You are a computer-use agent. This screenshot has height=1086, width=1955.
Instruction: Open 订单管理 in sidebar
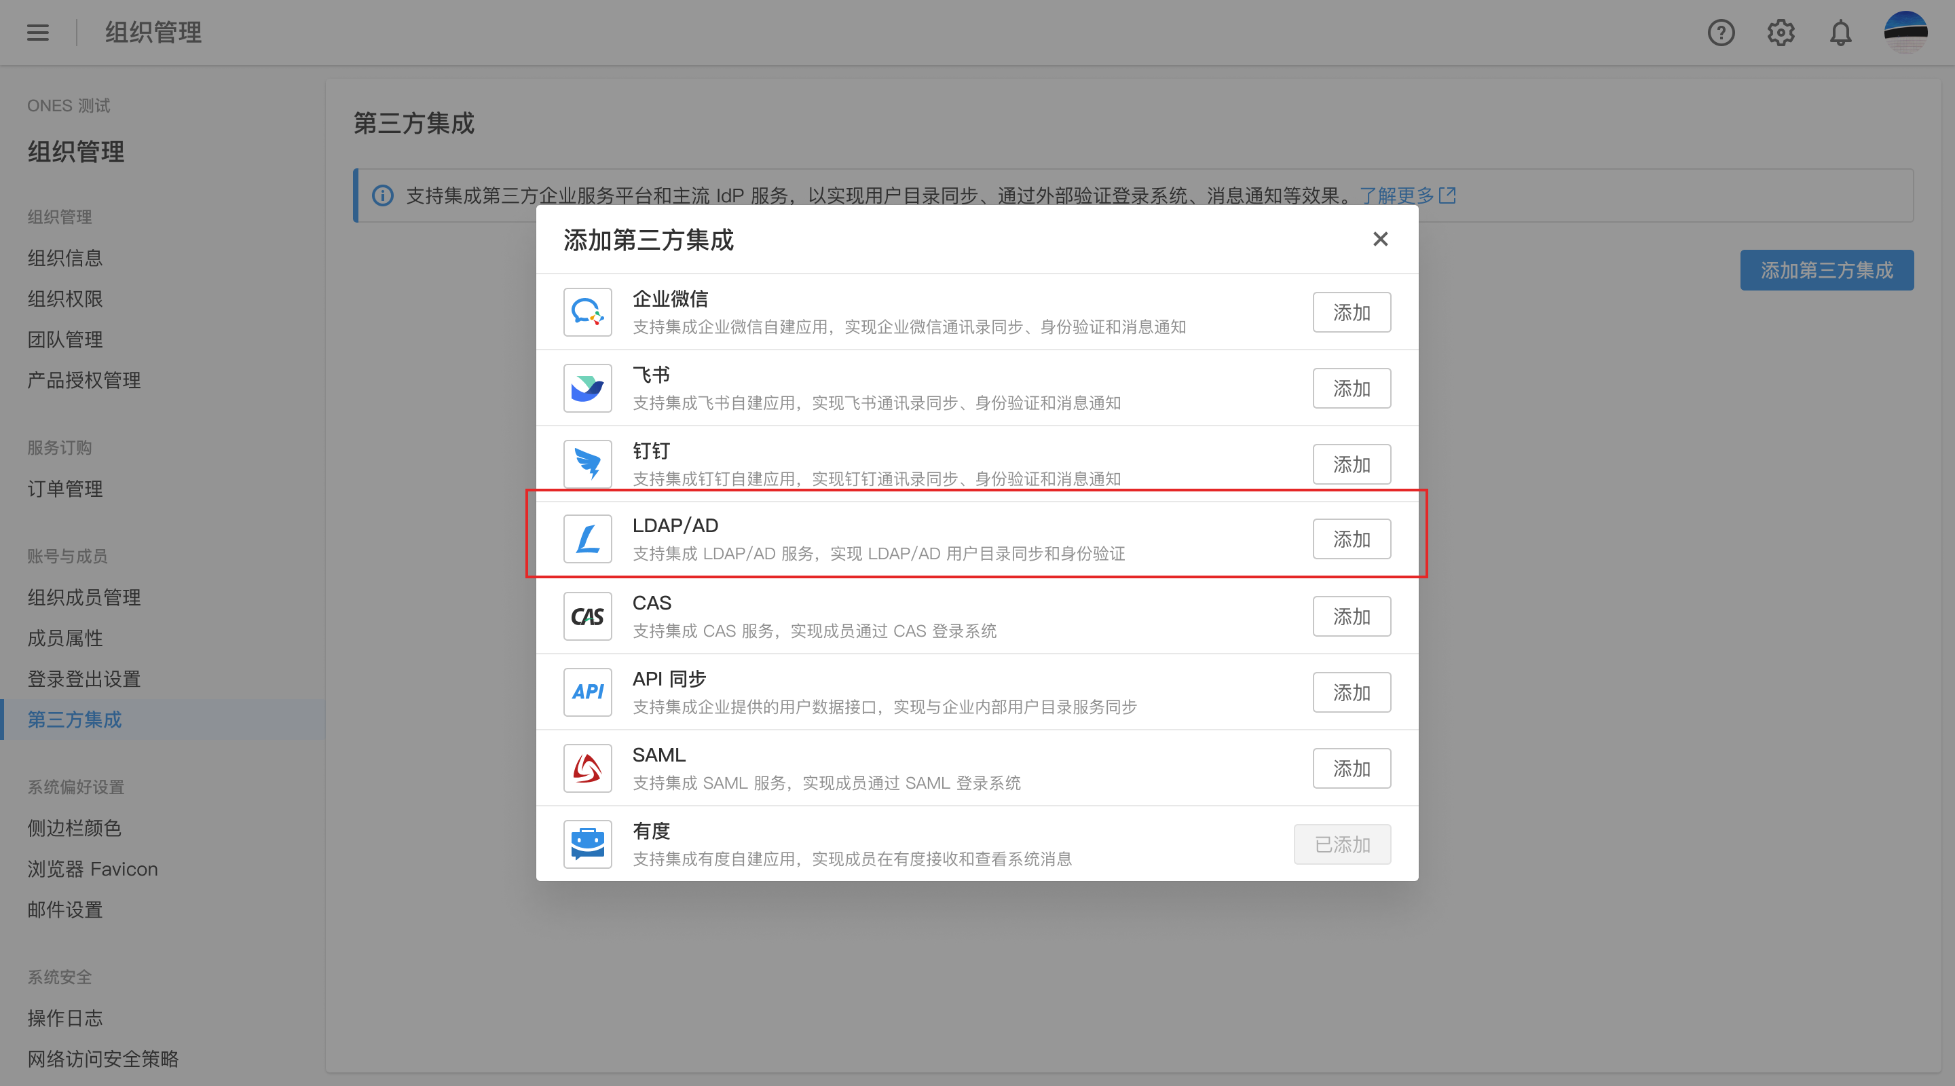click(65, 489)
